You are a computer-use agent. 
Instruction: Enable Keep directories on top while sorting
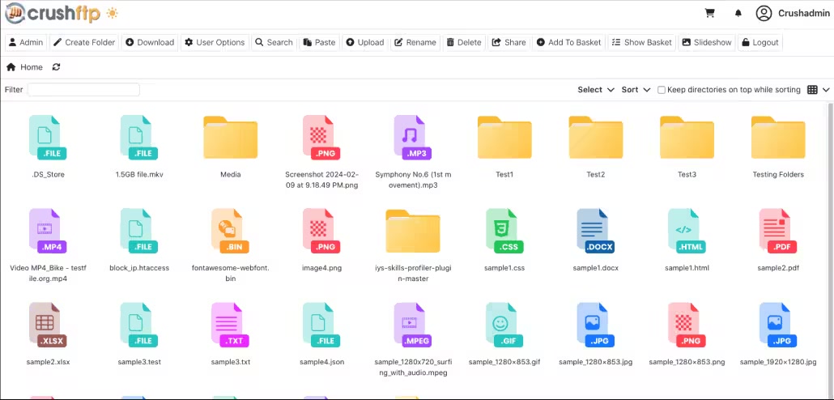662,90
